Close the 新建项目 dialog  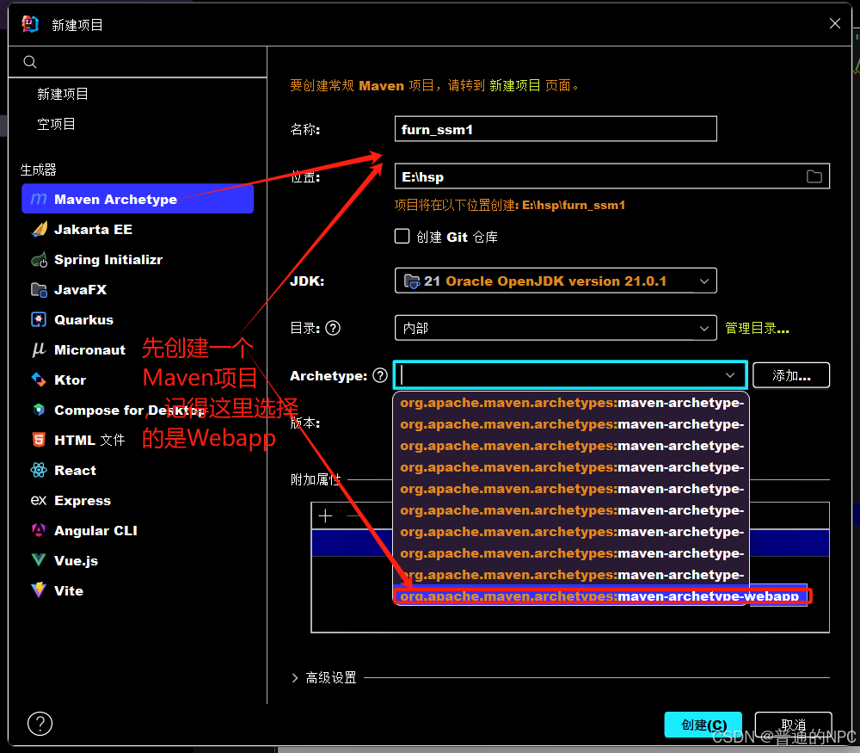tap(835, 23)
